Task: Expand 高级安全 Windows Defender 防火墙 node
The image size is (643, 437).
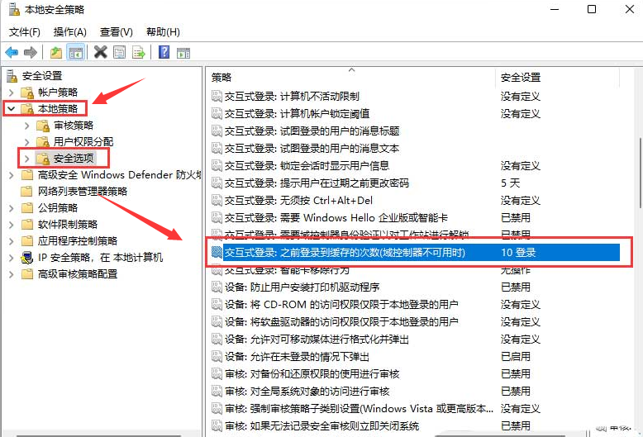Action: 11,175
